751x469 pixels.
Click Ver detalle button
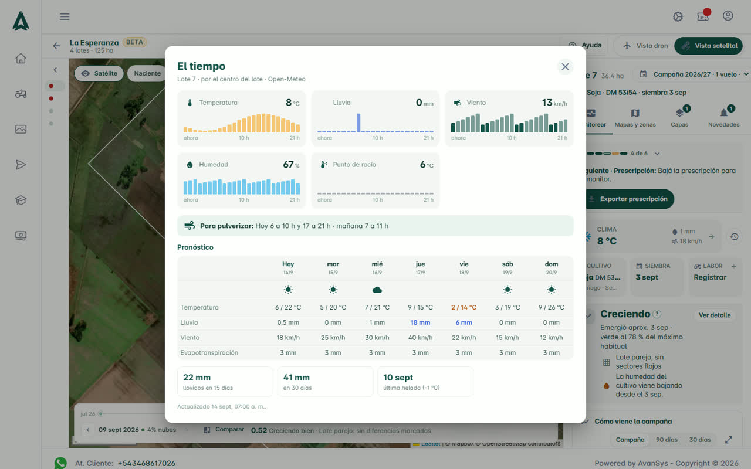pos(715,315)
